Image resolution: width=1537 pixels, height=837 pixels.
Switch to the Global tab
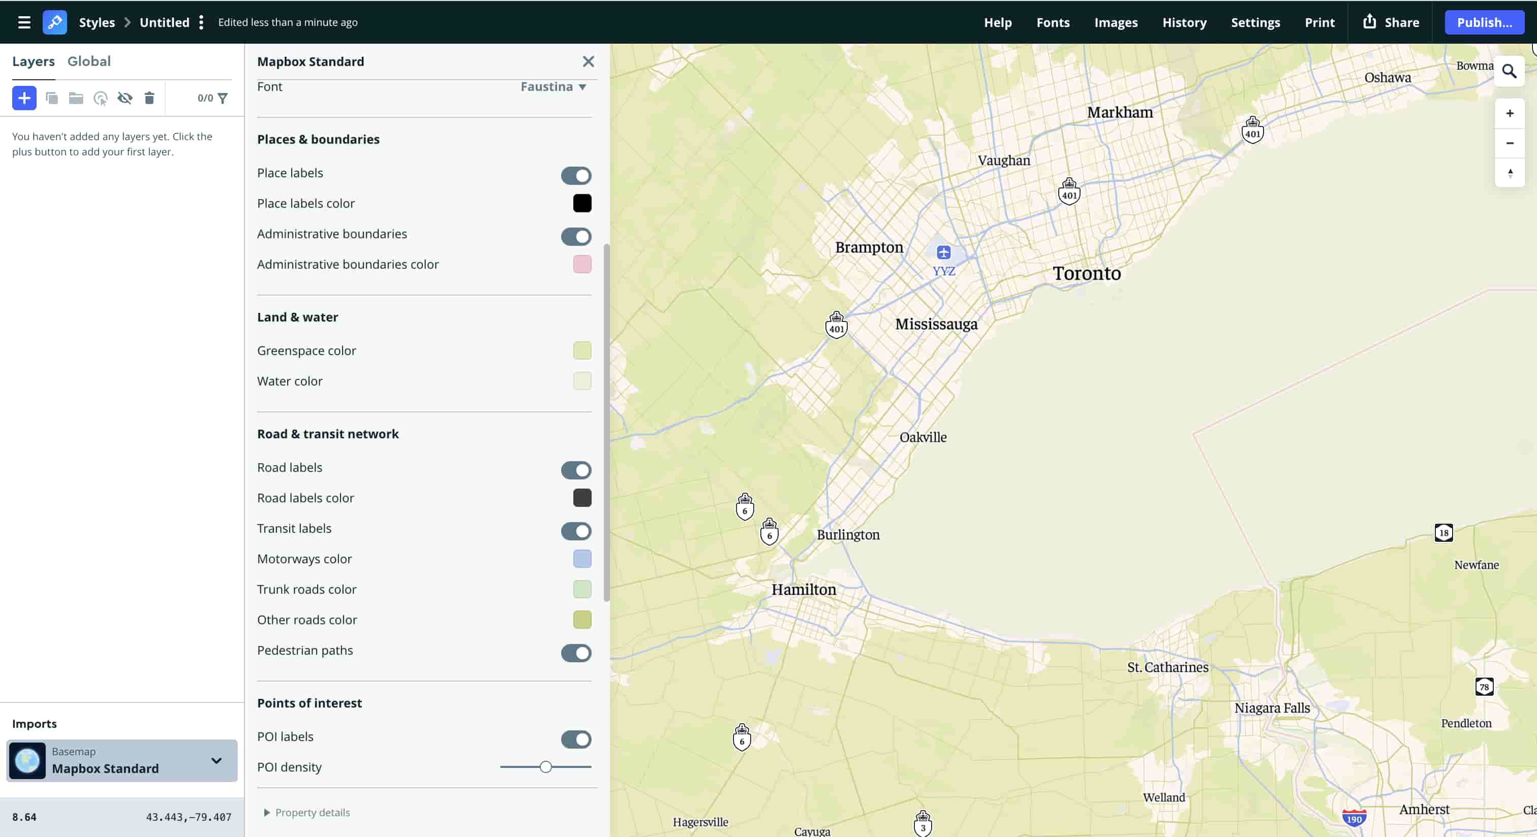[x=89, y=61]
